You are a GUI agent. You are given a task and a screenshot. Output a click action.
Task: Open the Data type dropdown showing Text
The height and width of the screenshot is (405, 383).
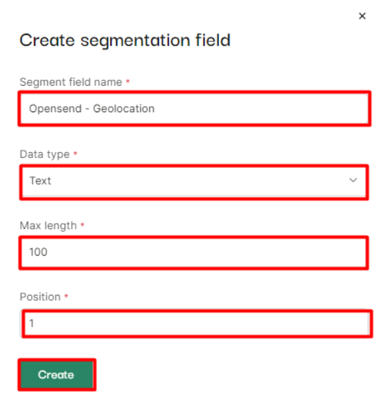click(x=194, y=182)
